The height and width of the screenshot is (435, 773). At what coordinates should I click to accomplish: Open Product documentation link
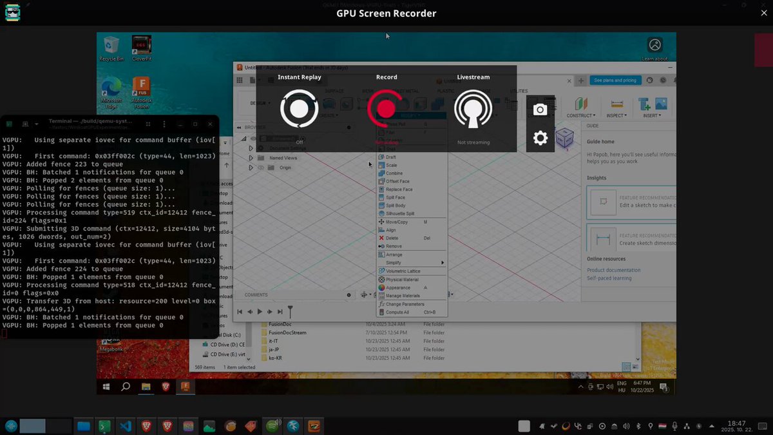click(x=613, y=270)
